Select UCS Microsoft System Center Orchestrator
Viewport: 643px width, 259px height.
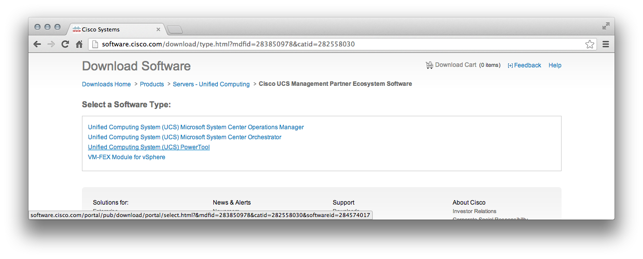pyautogui.click(x=184, y=137)
